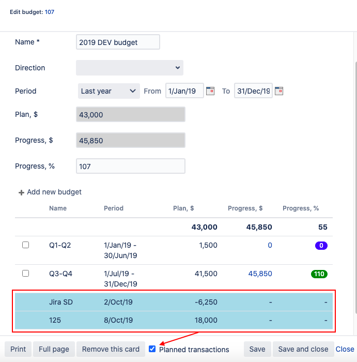Image resolution: width=357 pixels, height=362 pixels.
Task: Click the green 110 progress badge
Action: (x=320, y=274)
